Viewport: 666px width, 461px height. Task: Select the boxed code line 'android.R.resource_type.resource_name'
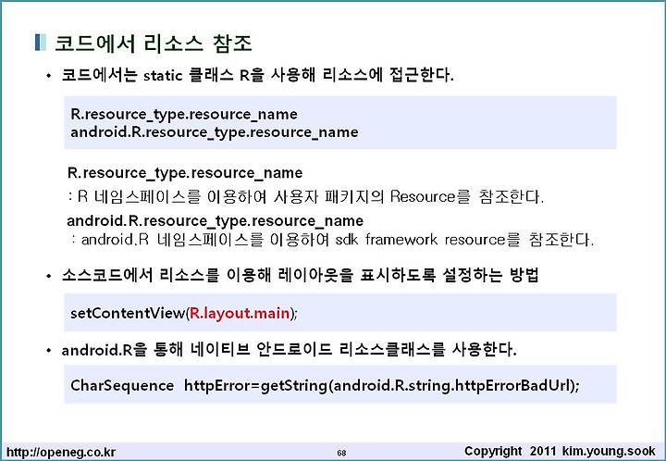[215, 132]
